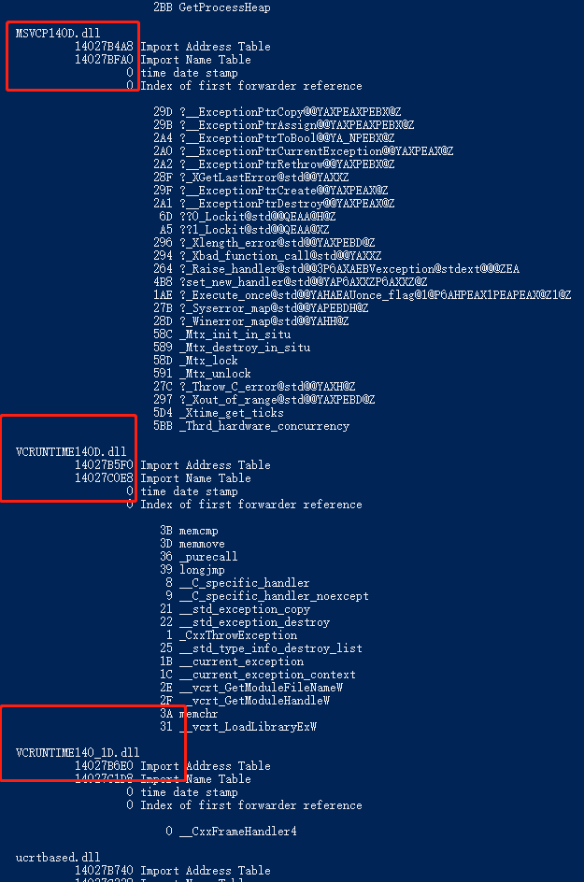Click the __CxxFrameHandler4 import entry
Viewport: 584px width, 882px height.
231,831
